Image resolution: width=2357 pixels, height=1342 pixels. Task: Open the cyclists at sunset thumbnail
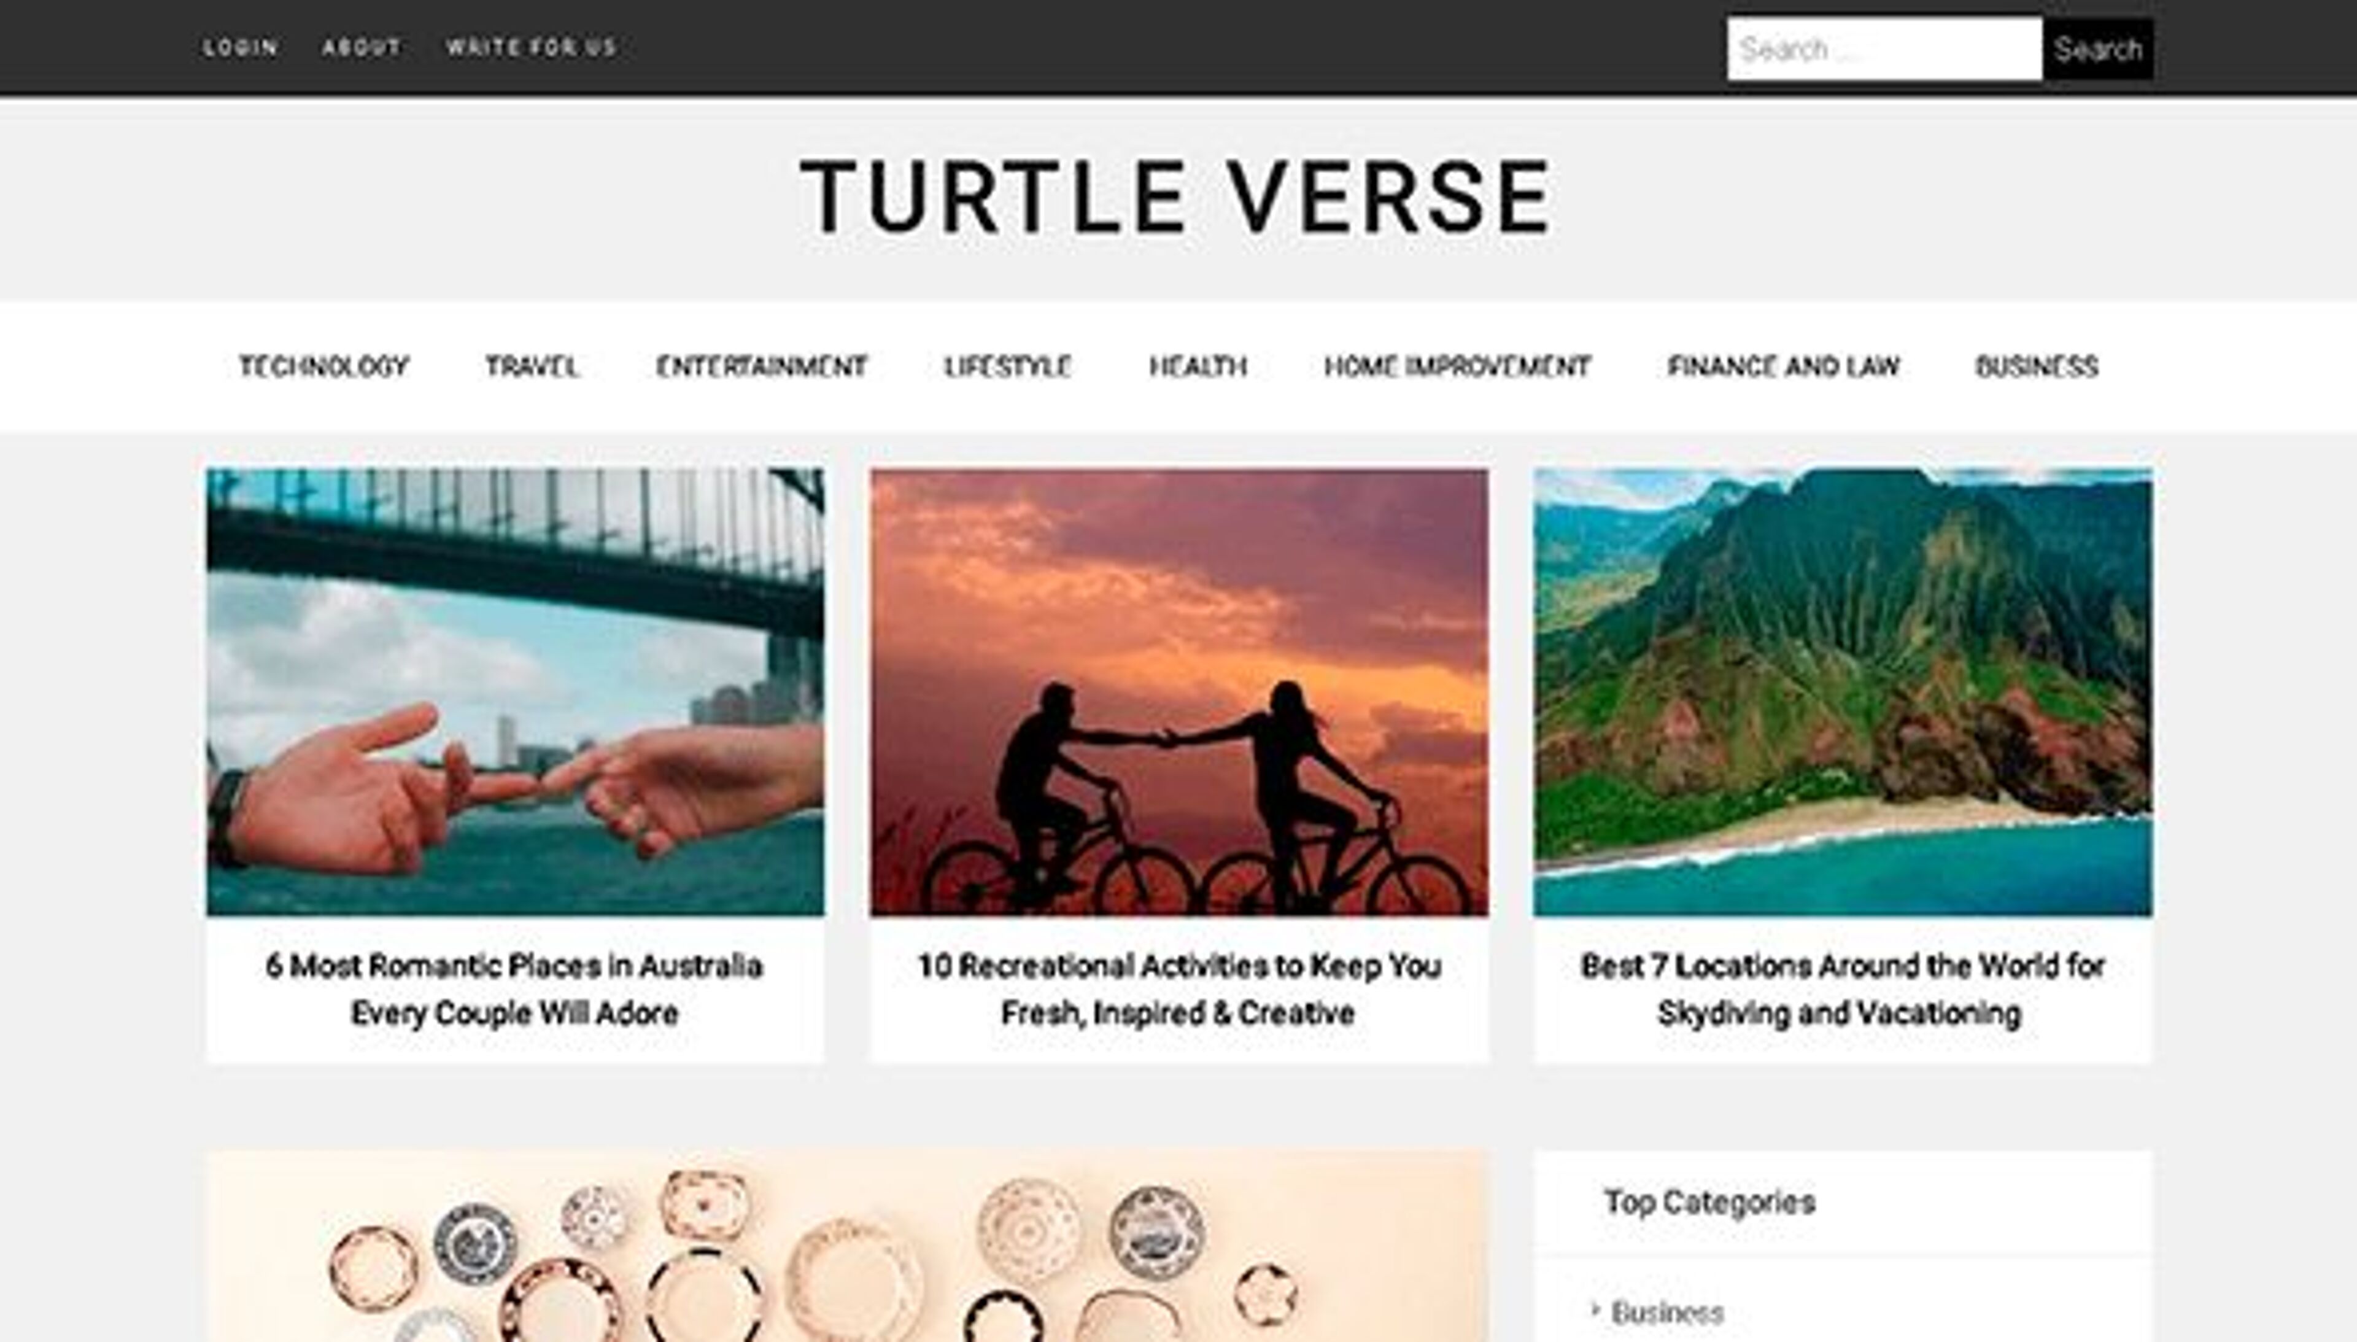click(1178, 692)
